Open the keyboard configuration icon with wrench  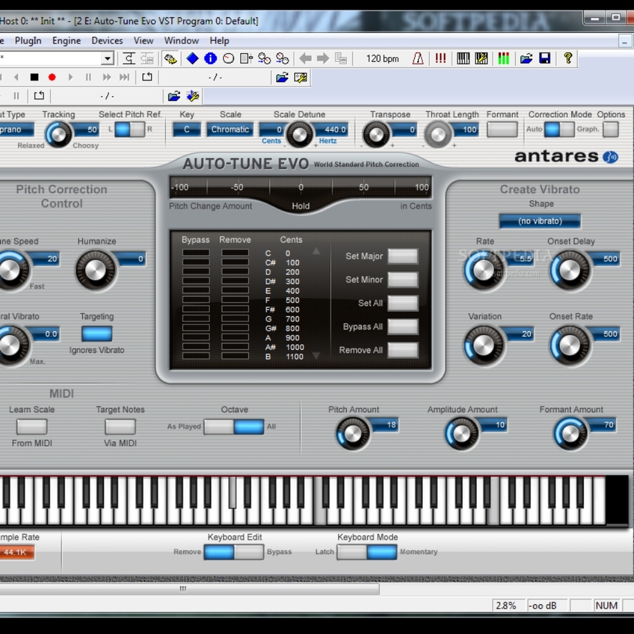pyautogui.click(x=481, y=58)
